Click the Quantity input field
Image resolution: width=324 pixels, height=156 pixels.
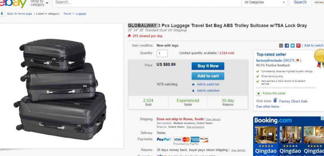tap(162, 54)
